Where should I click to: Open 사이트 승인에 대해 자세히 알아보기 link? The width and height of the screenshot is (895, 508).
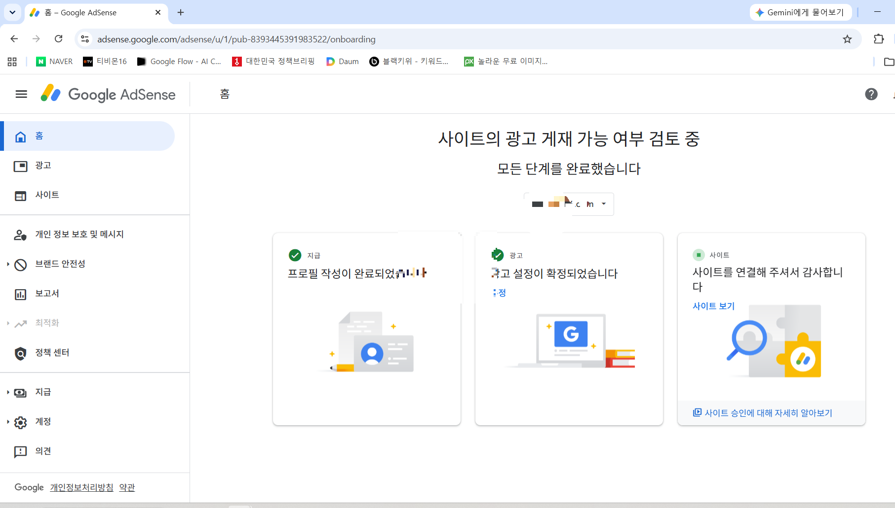click(x=763, y=413)
